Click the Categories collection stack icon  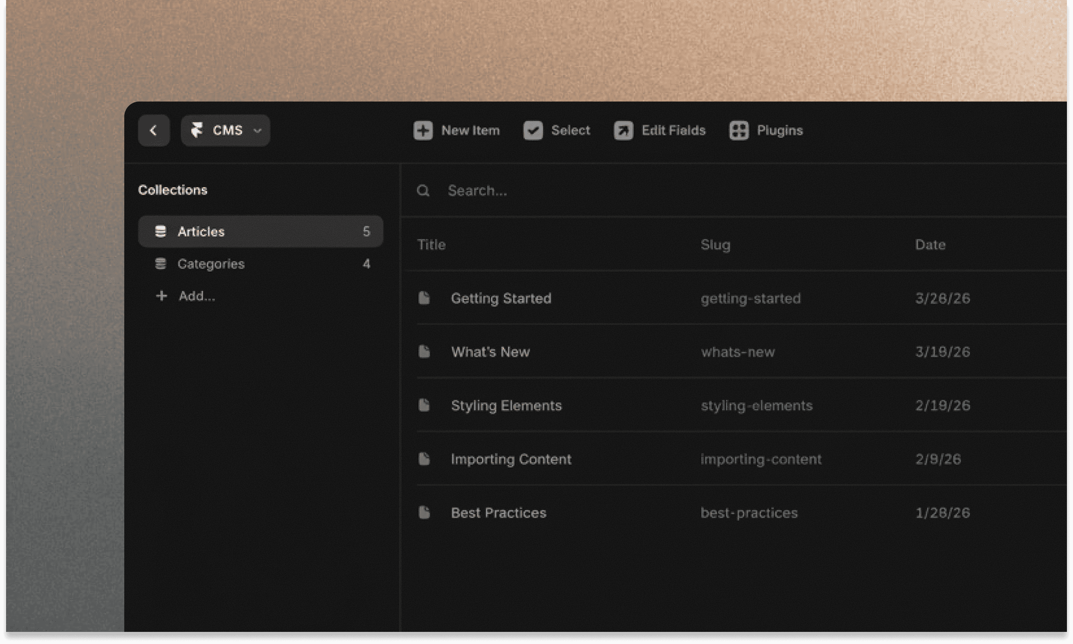[x=161, y=263]
